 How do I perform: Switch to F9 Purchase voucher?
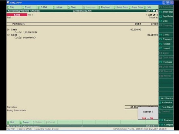[166, 62]
